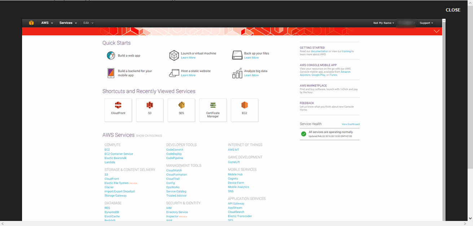Image resolution: width=473 pixels, height=226 pixels.
Task: Open the AWS dropdown menu
Action: [47, 23]
